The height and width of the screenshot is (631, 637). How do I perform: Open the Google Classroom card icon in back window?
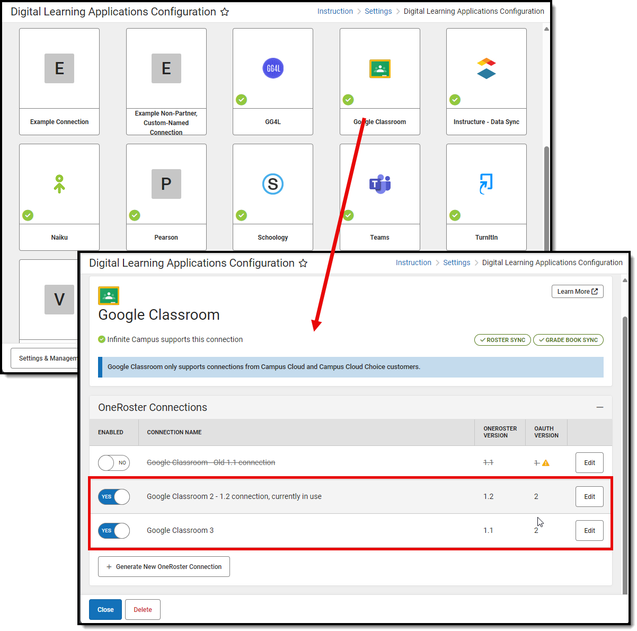pyautogui.click(x=380, y=69)
